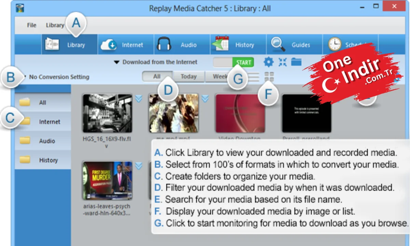Minimize the Replay Media Catcher window
The image size is (410, 246).
coord(361,7)
